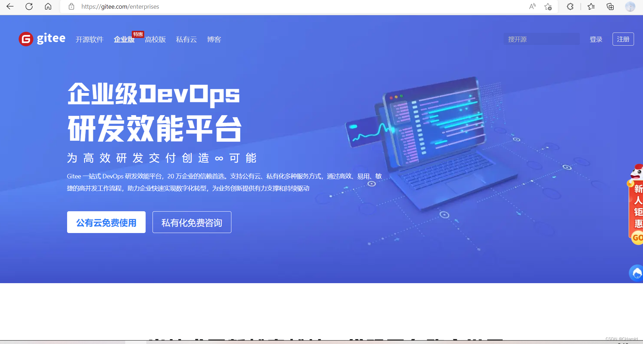Image resolution: width=643 pixels, height=344 pixels.
Task: Open the browser extensions puzzle icon
Action: 570,6
